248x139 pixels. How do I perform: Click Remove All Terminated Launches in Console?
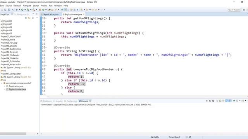tap(213, 101)
